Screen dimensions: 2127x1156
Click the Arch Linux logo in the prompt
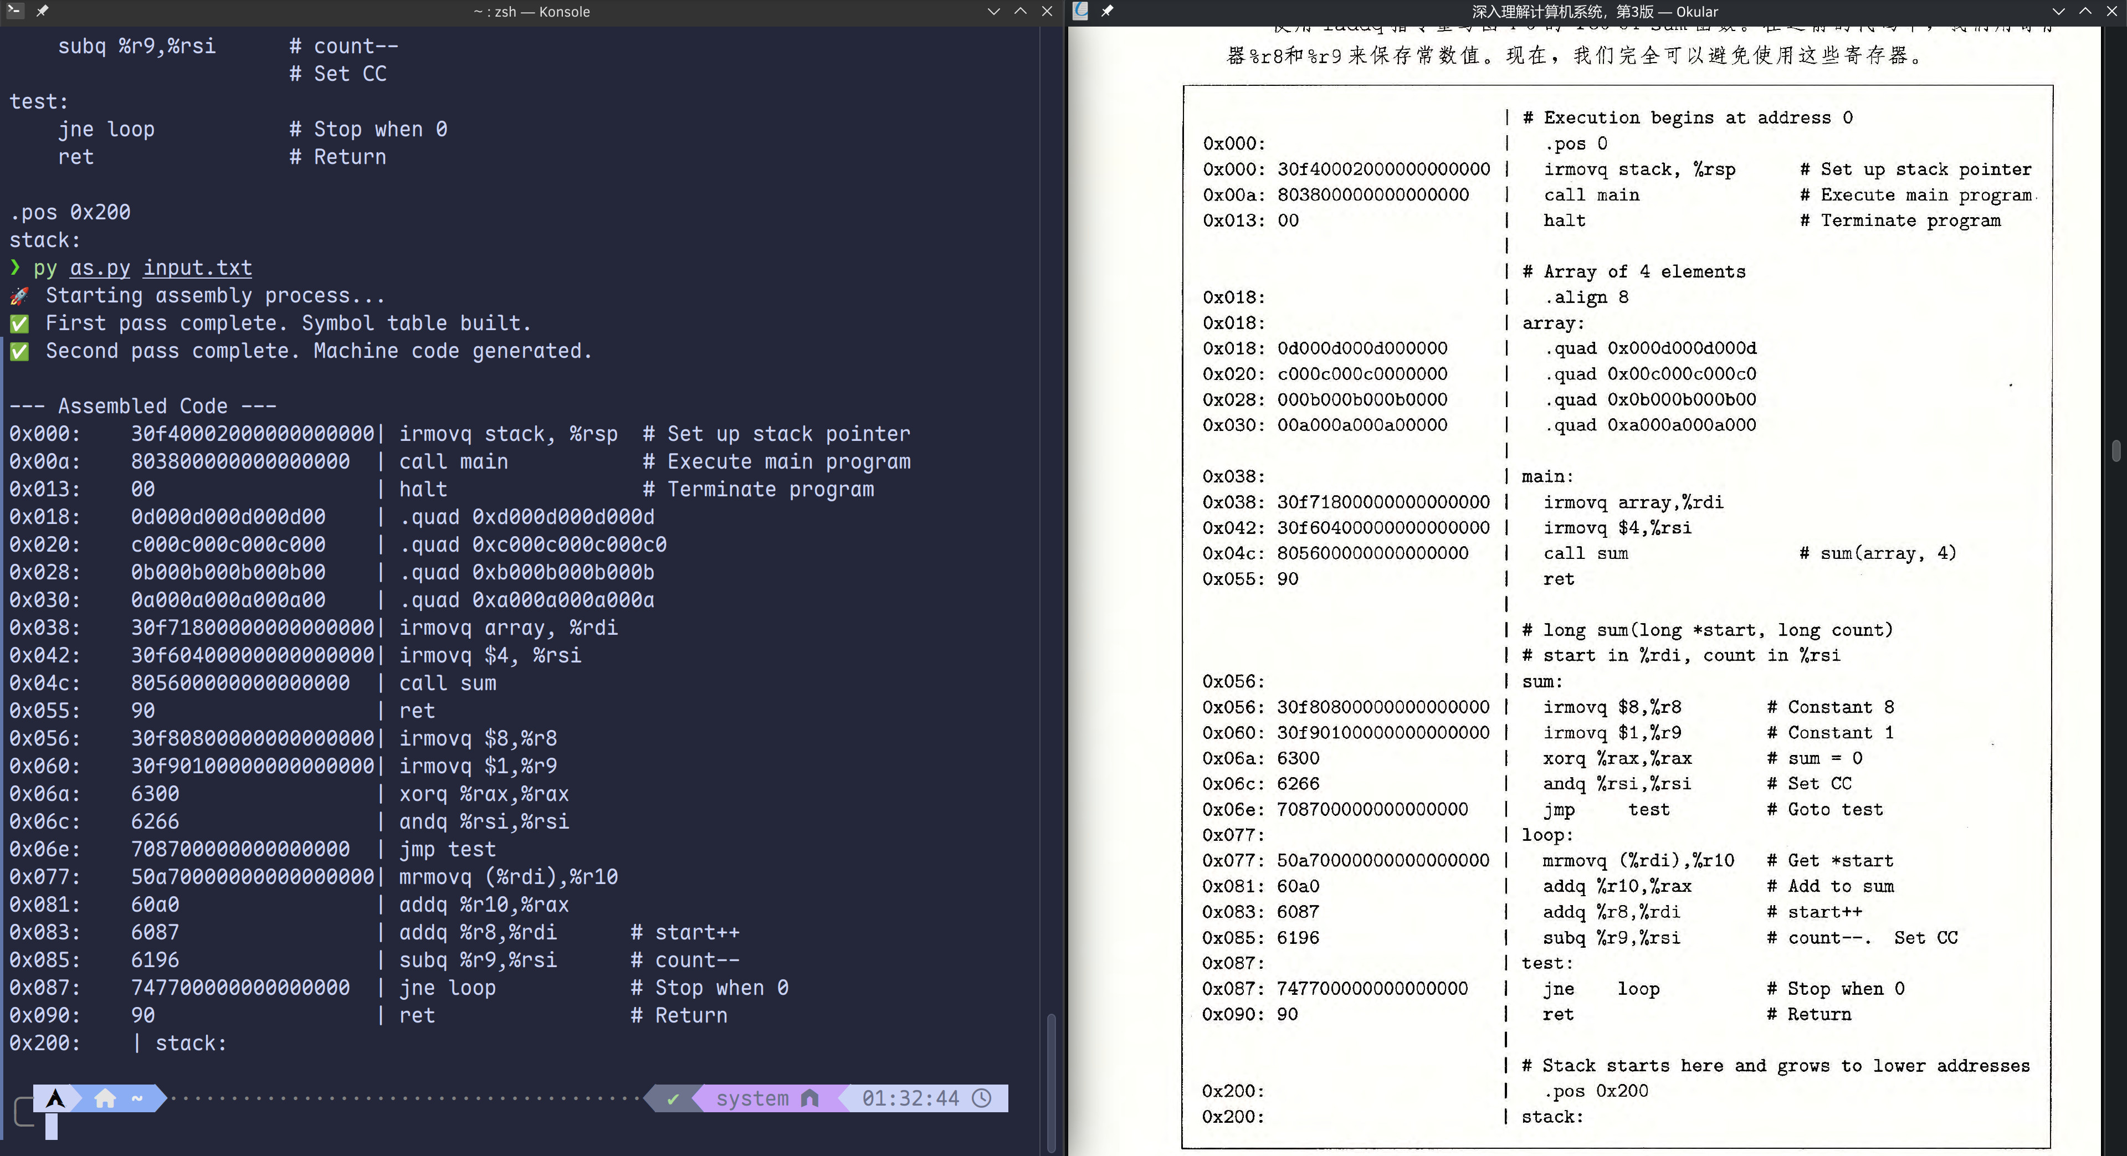point(55,1098)
